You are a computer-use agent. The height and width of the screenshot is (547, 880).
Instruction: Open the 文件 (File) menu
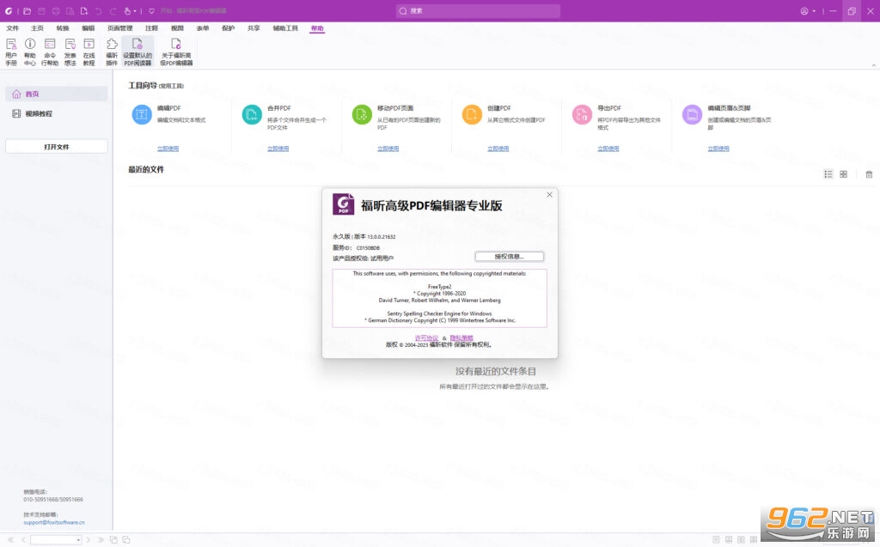[12, 28]
